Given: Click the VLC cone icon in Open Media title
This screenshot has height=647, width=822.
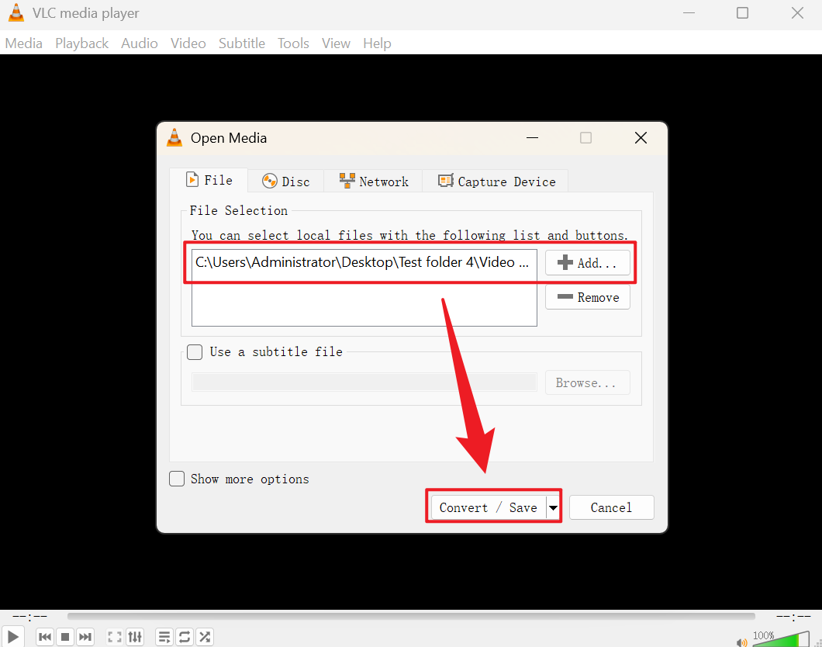Looking at the screenshot, I should click(x=174, y=137).
